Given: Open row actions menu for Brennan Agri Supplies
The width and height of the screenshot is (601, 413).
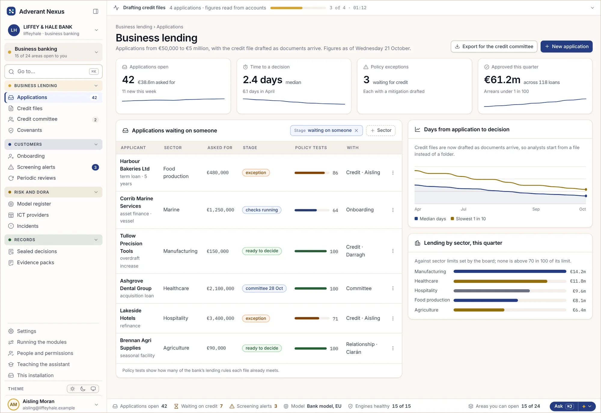Looking at the screenshot, I should pyautogui.click(x=393, y=348).
